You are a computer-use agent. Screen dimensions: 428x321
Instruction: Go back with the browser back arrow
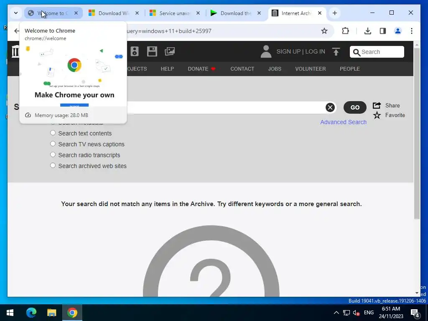pos(17,31)
